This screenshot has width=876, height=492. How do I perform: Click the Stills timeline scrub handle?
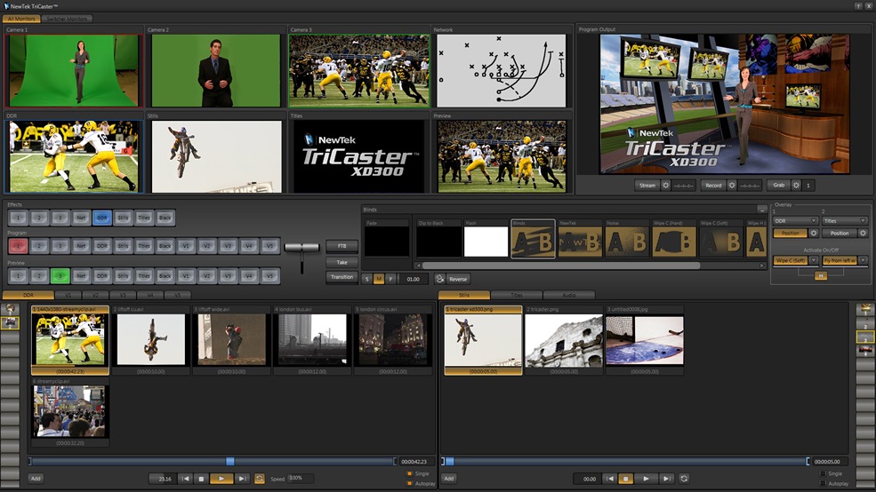tap(450, 461)
